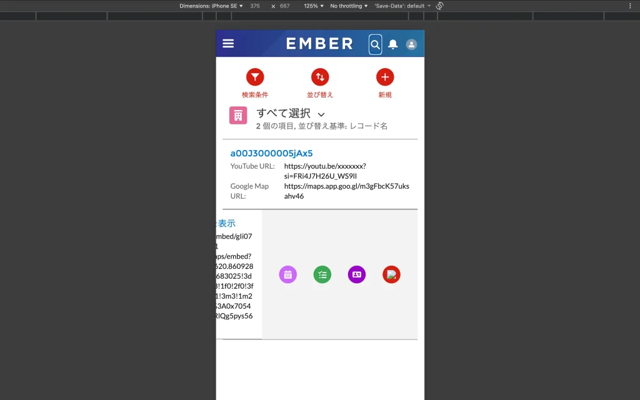
Task: Click the red plus icon (新規)
Action: pyautogui.click(x=385, y=77)
